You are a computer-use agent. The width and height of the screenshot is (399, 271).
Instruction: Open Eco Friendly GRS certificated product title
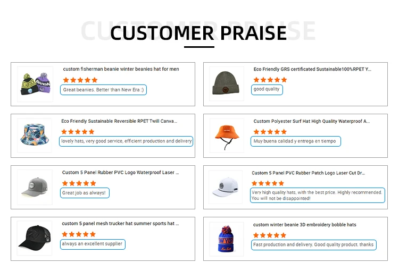(312, 69)
